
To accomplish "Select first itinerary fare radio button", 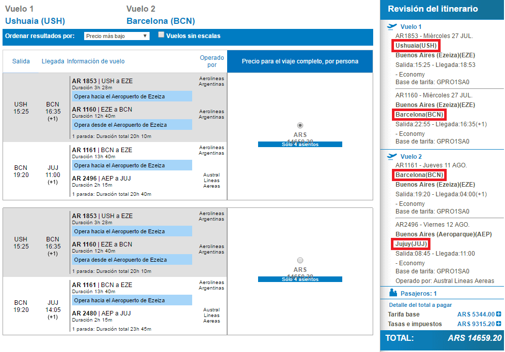I will coord(300,125).
